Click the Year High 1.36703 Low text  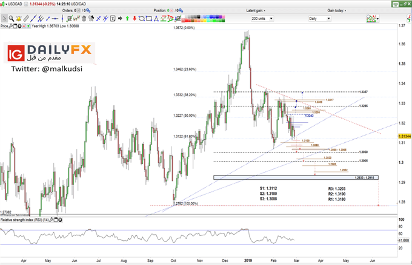[x=55, y=26]
